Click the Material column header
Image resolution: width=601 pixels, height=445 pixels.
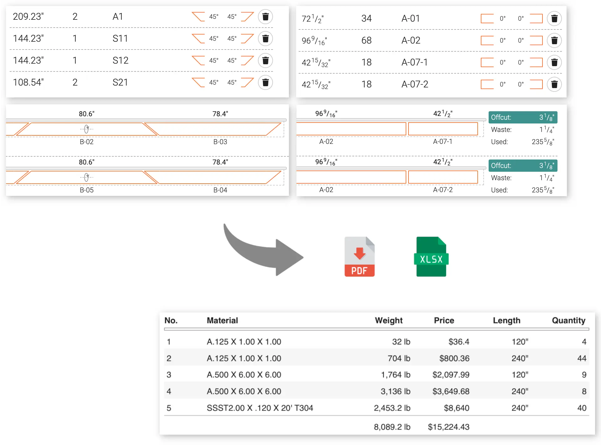coord(222,320)
